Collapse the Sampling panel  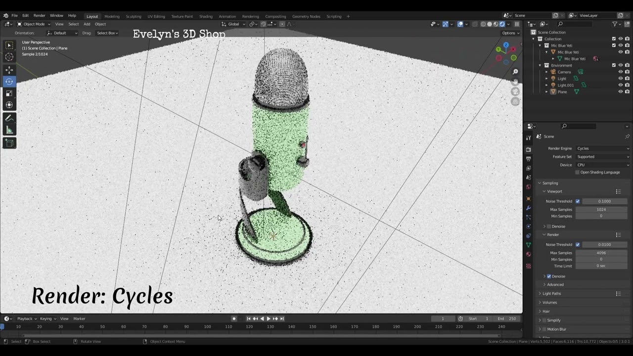coord(550,183)
